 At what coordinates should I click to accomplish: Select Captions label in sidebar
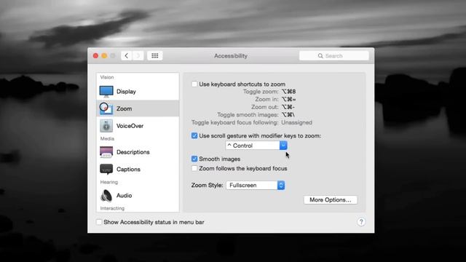128,170
